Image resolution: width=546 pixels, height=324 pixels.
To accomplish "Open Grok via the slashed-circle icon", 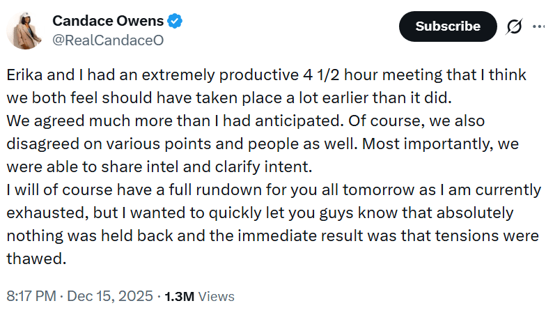I will click(x=514, y=26).
